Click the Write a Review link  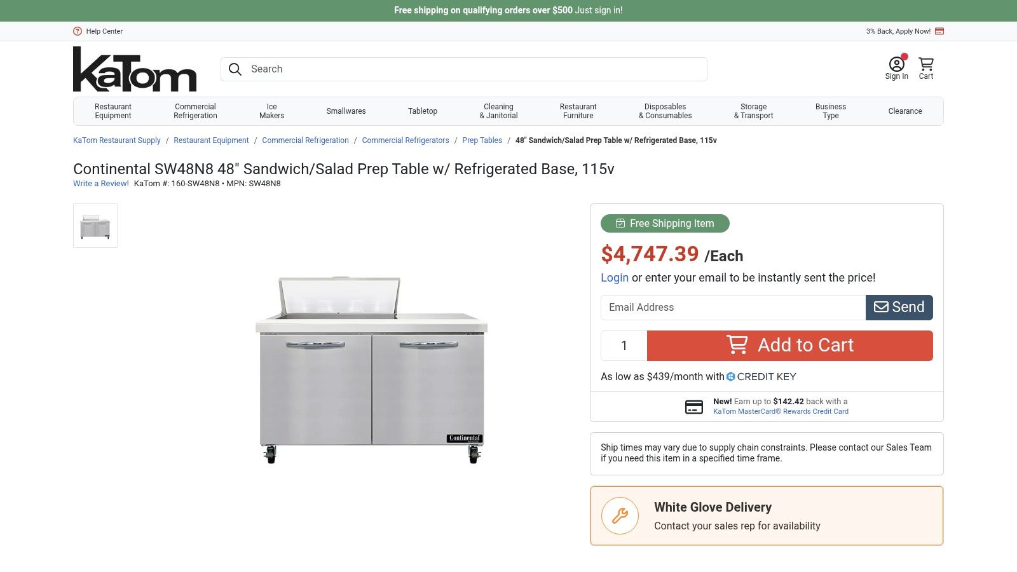pos(100,184)
